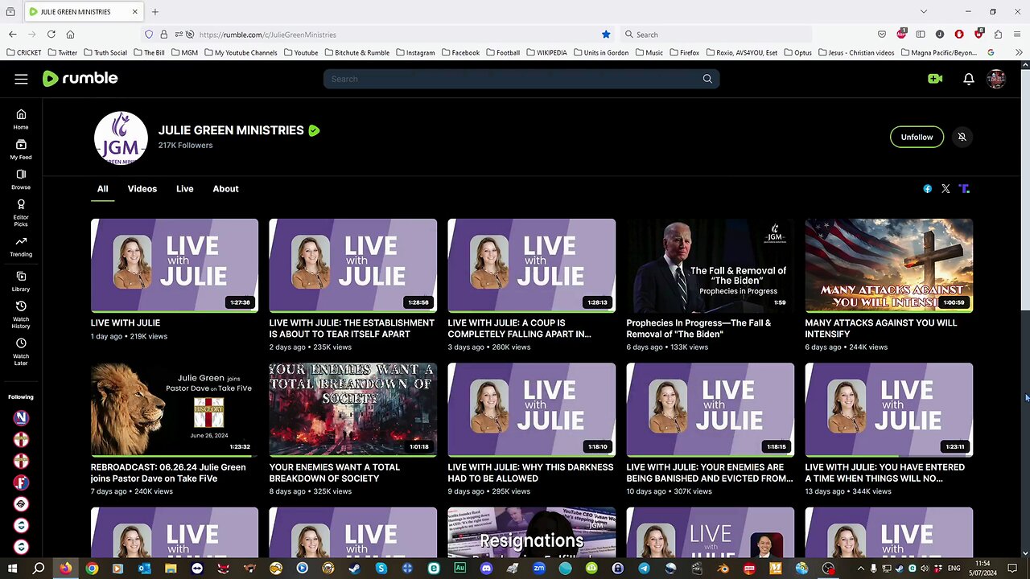The width and height of the screenshot is (1030, 579).
Task: Click the Save to Pocket icon
Action: (x=882, y=35)
